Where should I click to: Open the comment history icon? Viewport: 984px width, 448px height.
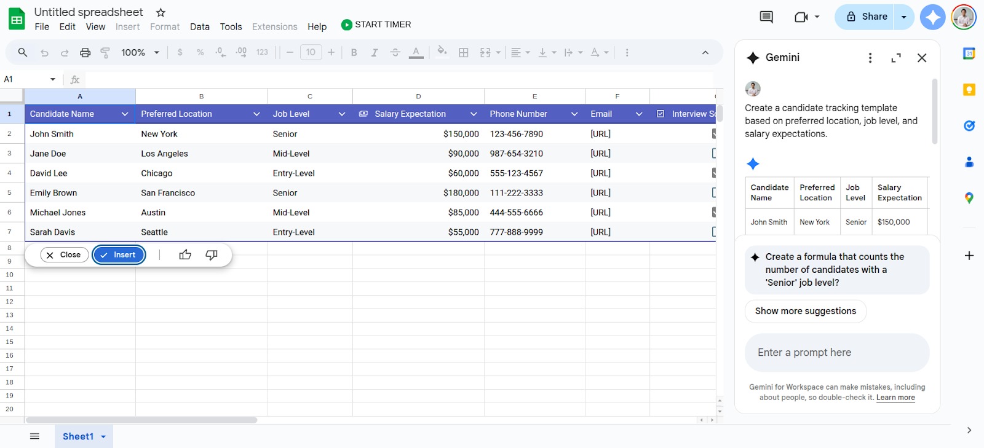click(x=766, y=17)
